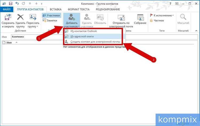Click Собрание (Meeting) button

(x=140, y=19)
